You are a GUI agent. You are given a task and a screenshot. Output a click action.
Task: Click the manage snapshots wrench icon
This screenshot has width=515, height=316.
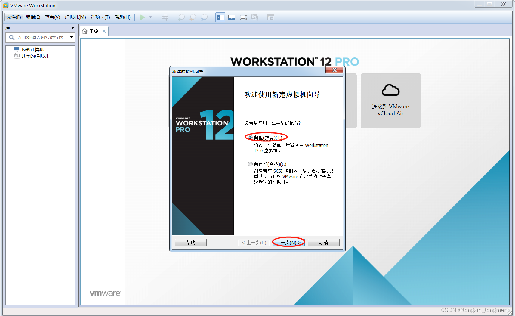pos(204,17)
